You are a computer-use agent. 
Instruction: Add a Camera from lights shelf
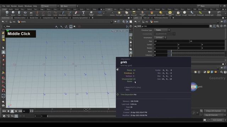click(112, 13)
